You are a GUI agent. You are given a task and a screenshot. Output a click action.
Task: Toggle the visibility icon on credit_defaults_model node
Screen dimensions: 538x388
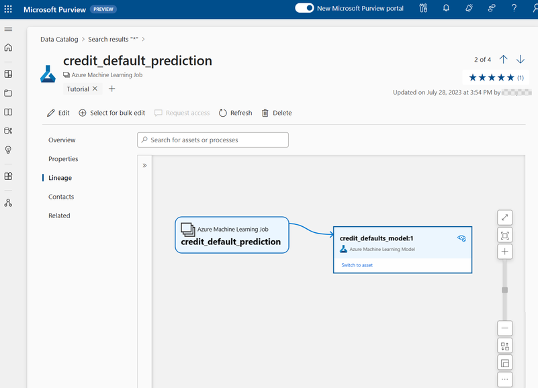(461, 238)
